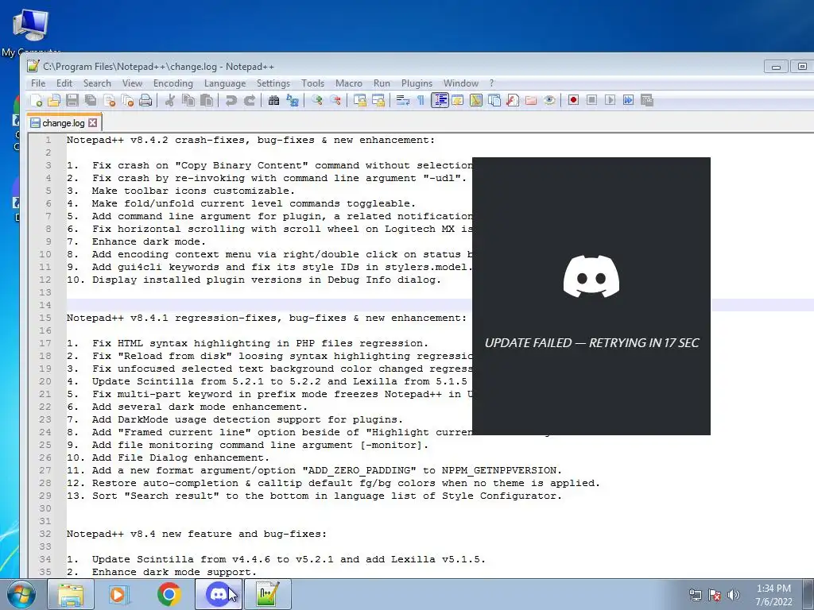Open the Plugins menu

pyautogui.click(x=417, y=83)
